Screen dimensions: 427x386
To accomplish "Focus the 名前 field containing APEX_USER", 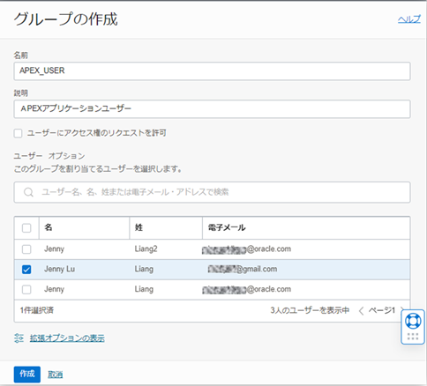I will coord(212,71).
